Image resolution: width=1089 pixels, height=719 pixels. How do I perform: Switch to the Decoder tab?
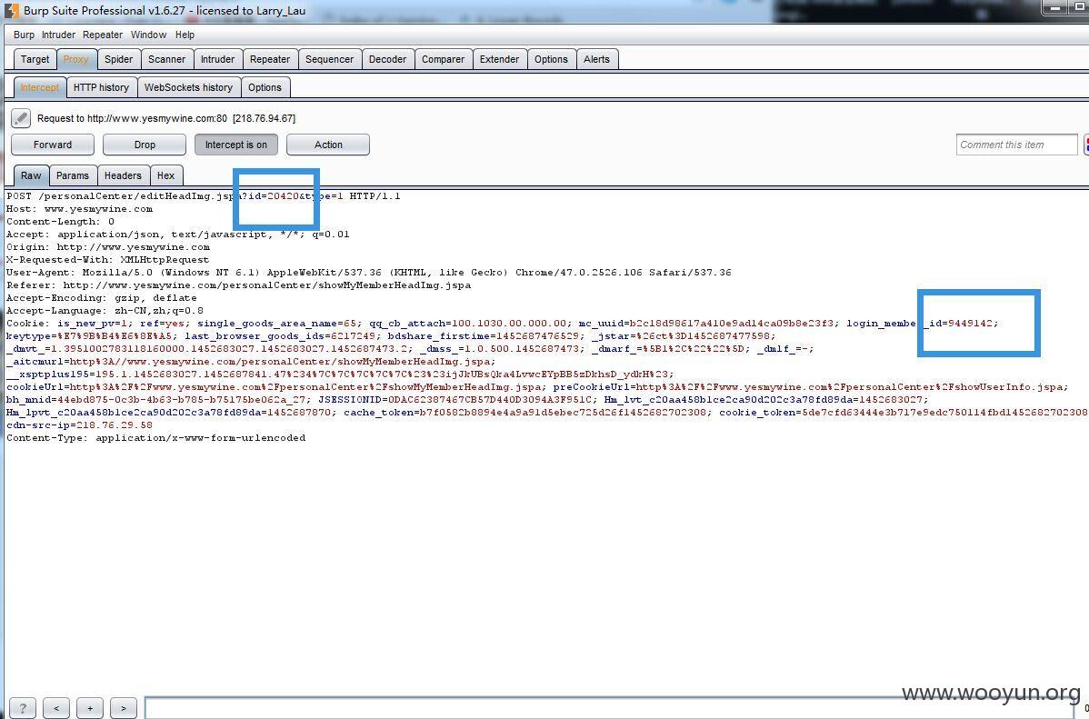(387, 59)
